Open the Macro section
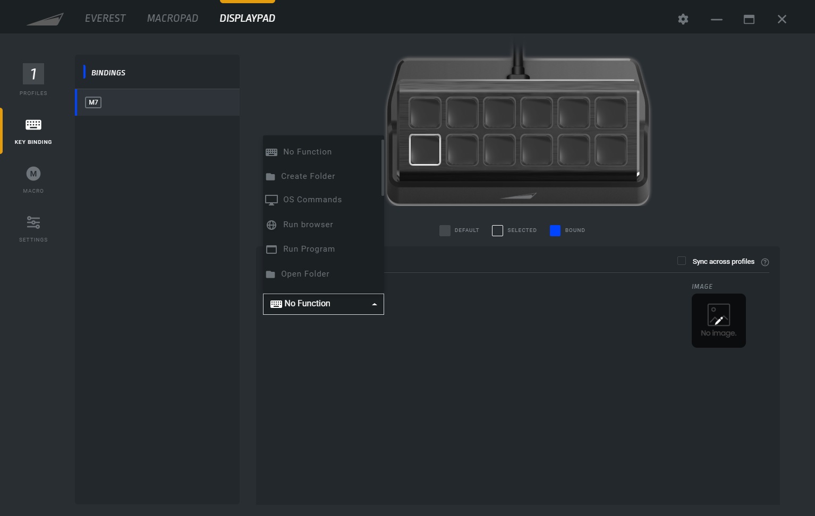This screenshot has width=815, height=516. click(x=33, y=180)
